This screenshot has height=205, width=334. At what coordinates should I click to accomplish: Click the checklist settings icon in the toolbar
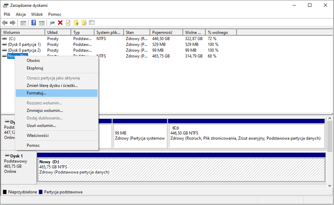92,23
